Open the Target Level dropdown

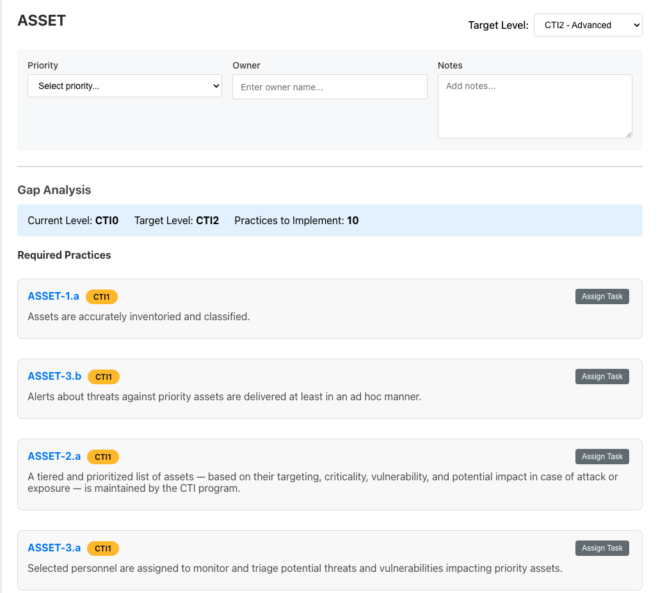point(588,26)
